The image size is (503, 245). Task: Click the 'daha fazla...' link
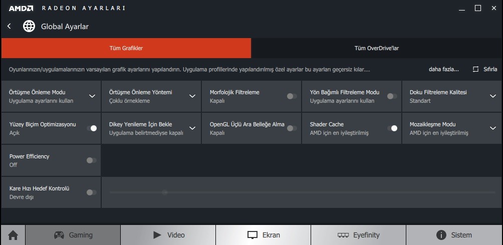click(x=444, y=69)
